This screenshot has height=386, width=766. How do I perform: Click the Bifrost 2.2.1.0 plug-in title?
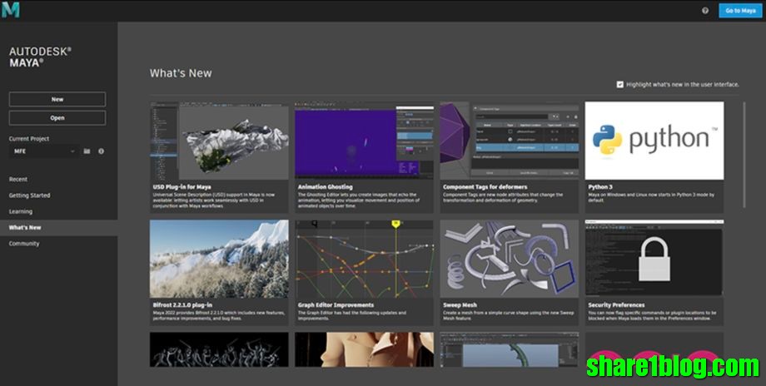(182, 305)
